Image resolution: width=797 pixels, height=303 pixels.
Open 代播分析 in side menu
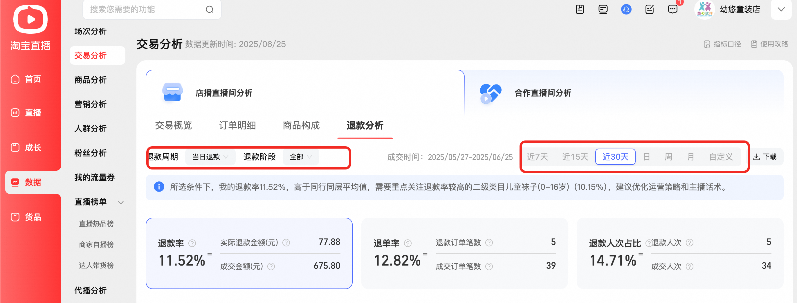click(90, 291)
